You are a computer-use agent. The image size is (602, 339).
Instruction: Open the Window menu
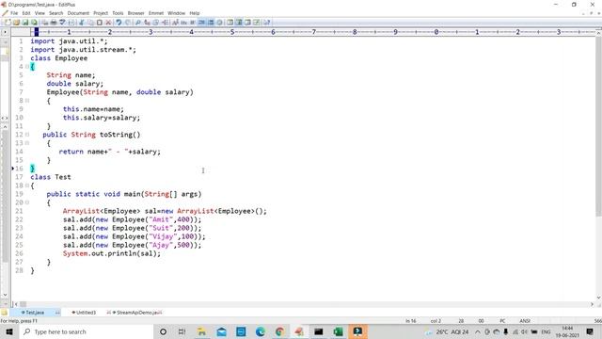point(176,13)
